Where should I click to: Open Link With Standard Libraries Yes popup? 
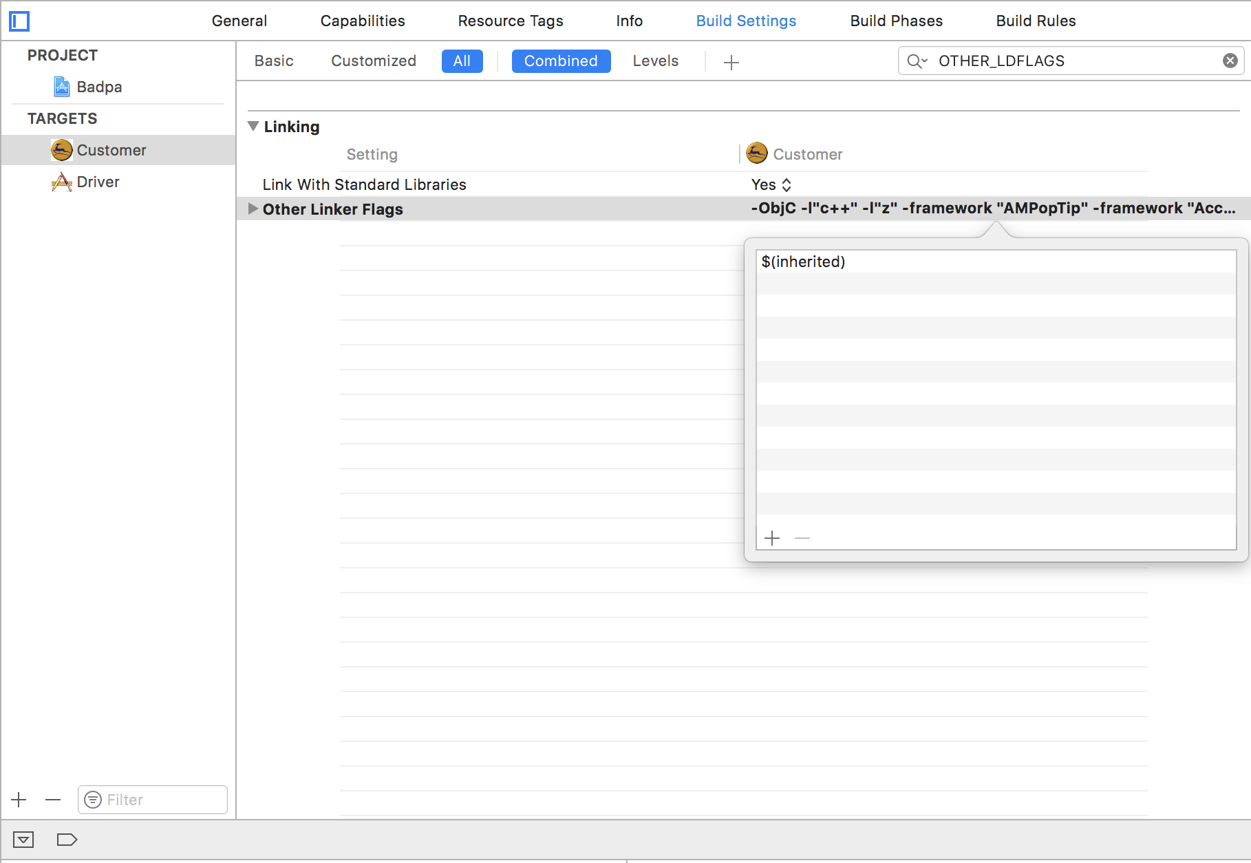[x=771, y=184]
